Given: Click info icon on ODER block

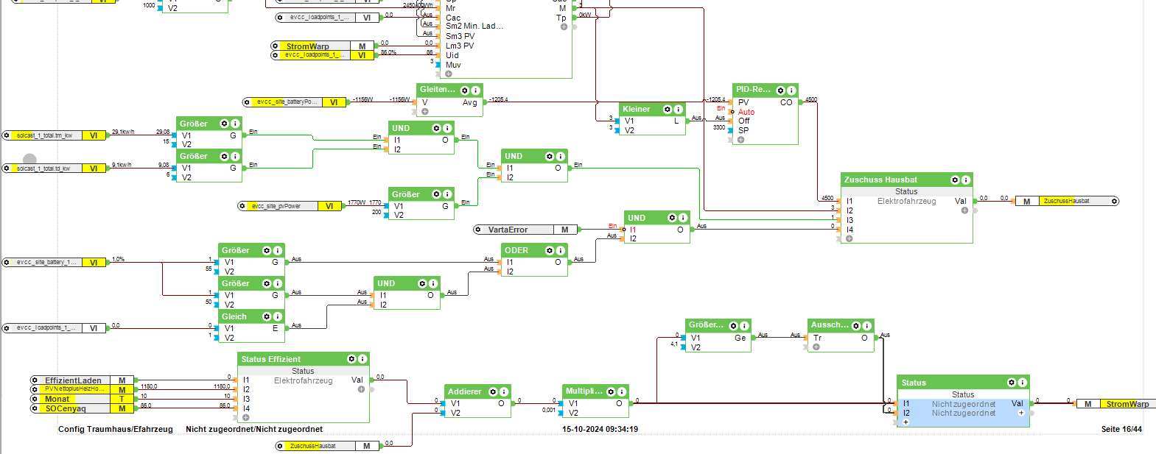Looking at the screenshot, I should pos(561,251).
